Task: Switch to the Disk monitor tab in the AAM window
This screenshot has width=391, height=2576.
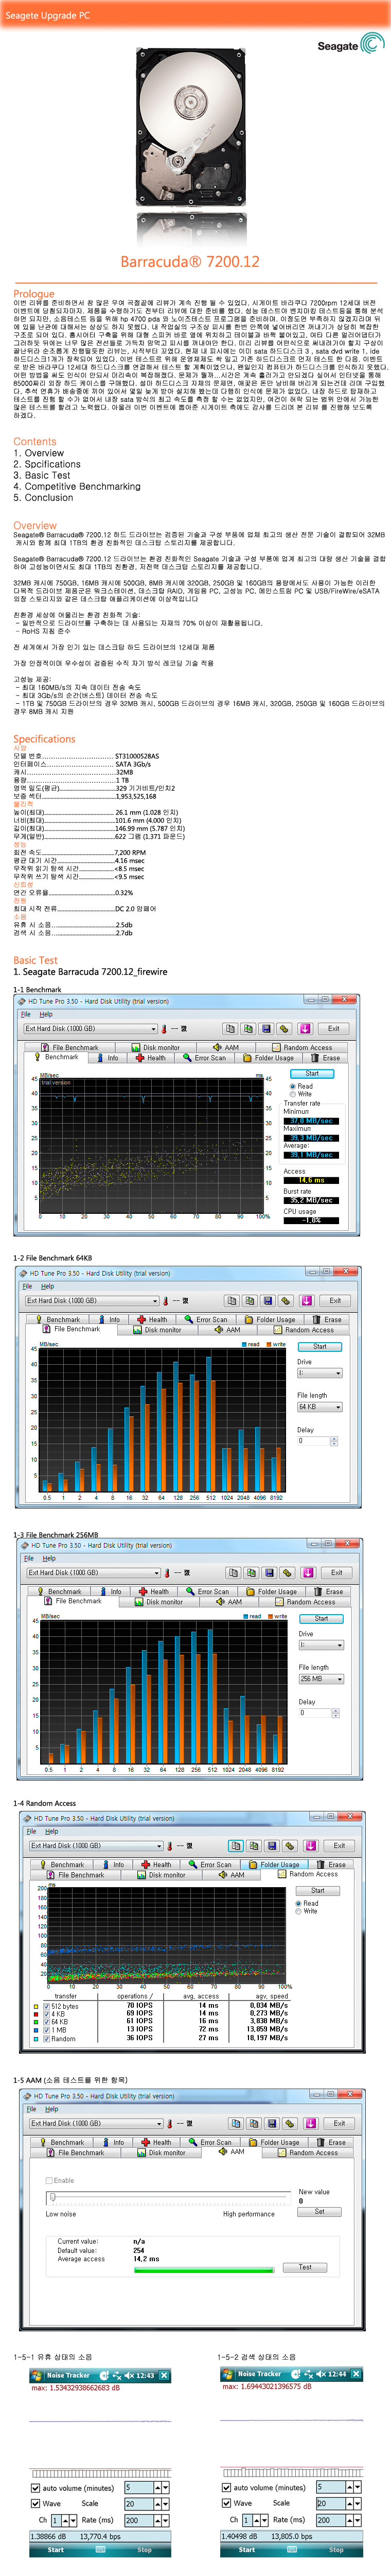Action: tap(161, 2152)
